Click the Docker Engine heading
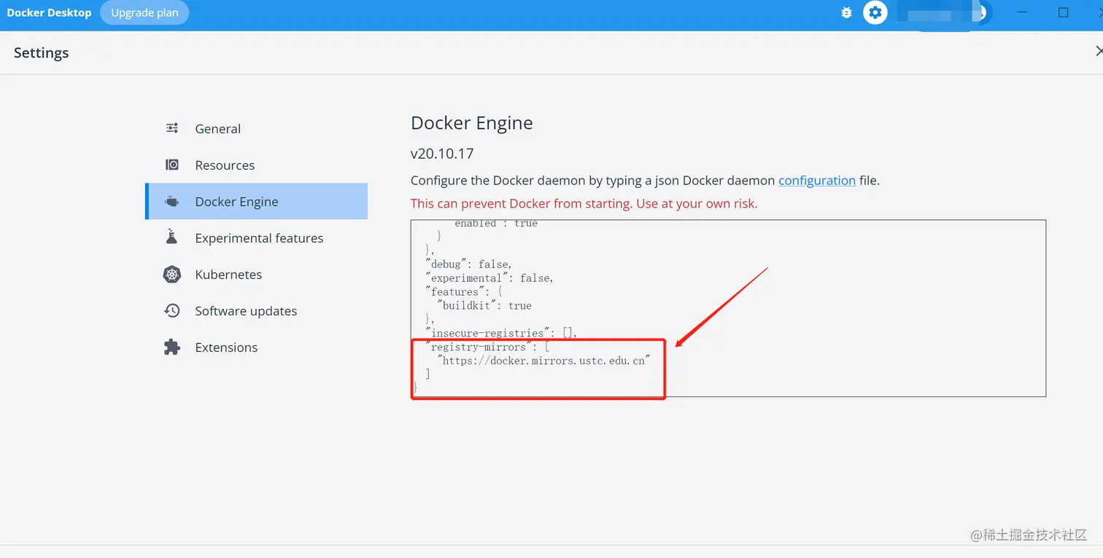Image resolution: width=1103 pixels, height=558 pixels. click(472, 122)
